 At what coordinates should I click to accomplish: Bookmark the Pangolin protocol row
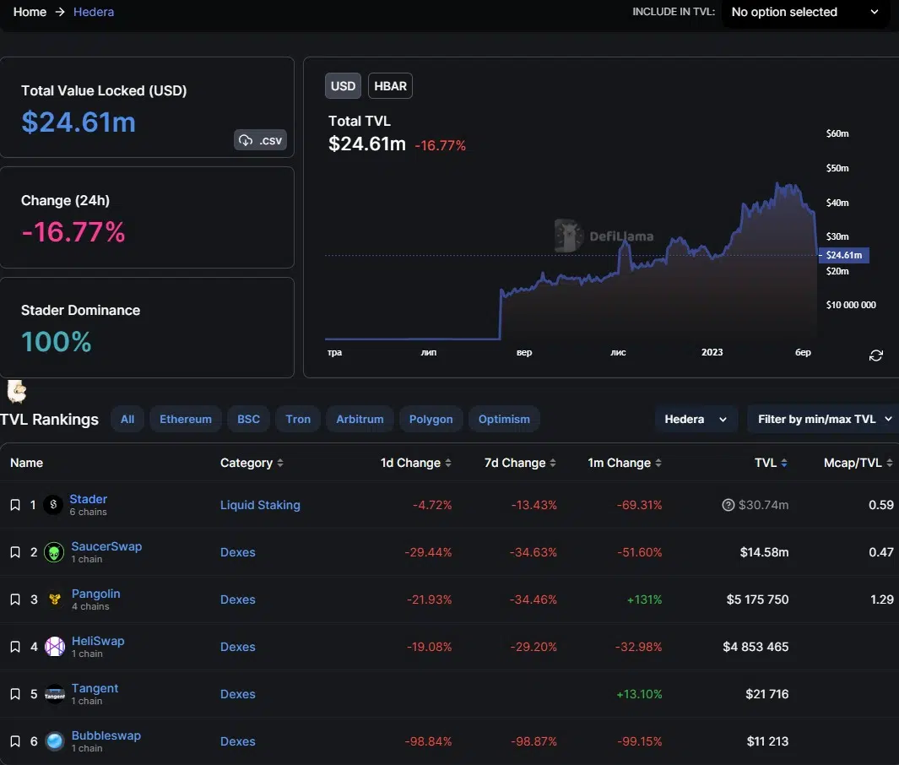click(x=15, y=600)
